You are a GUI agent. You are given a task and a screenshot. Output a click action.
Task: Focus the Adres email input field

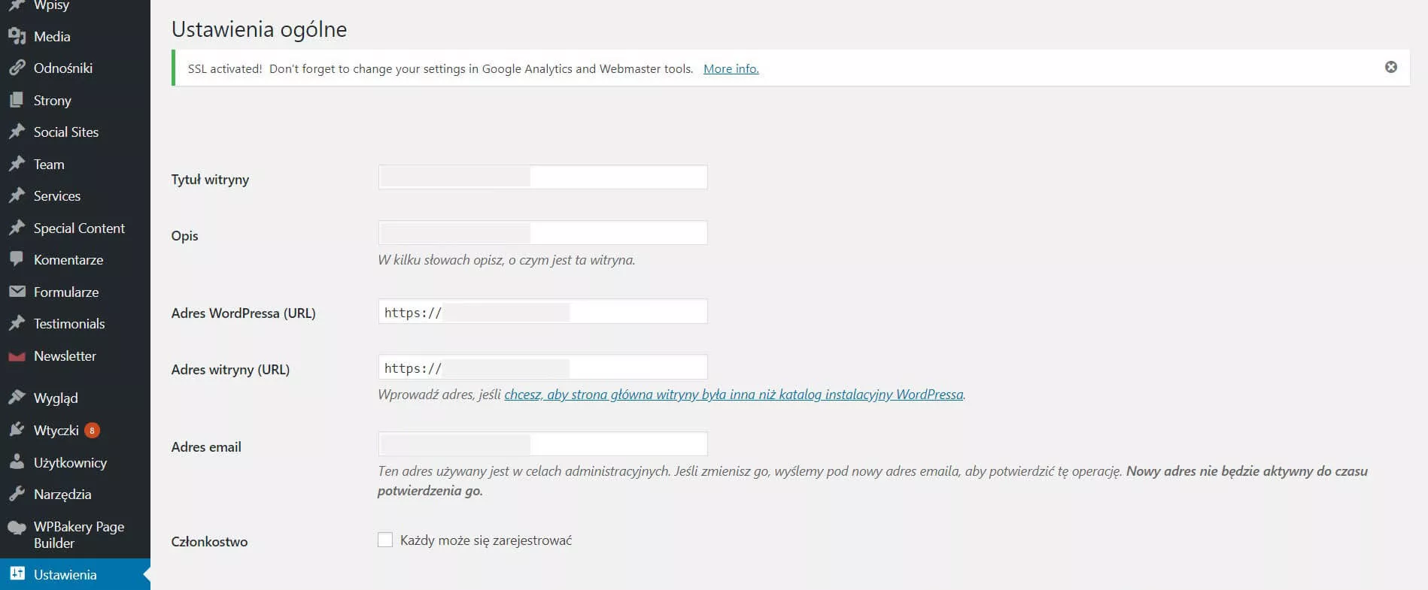542,444
